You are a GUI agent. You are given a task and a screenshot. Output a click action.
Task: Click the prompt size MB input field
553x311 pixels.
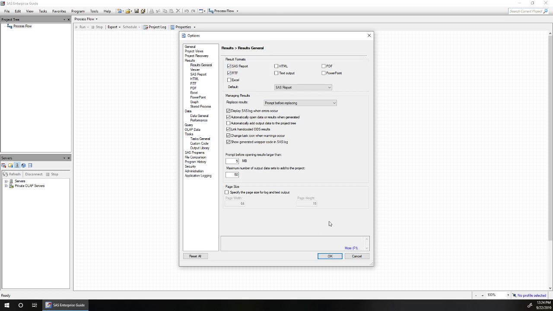(x=232, y=161)
